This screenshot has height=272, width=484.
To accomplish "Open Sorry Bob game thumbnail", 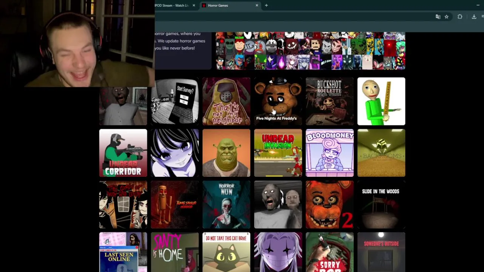I will pos(330,252).
